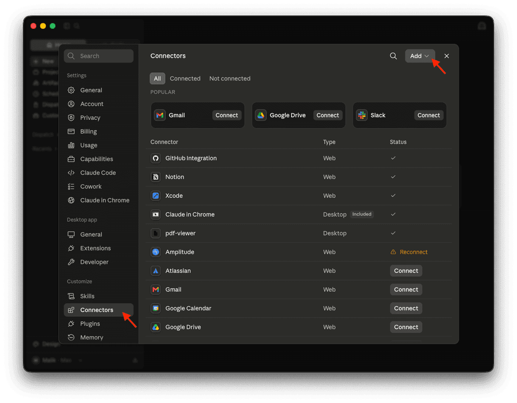The height and width of the screenshot is (403, 517).
Task: Switch to the Connected filter tab
Action: click(x=185, y=79)
